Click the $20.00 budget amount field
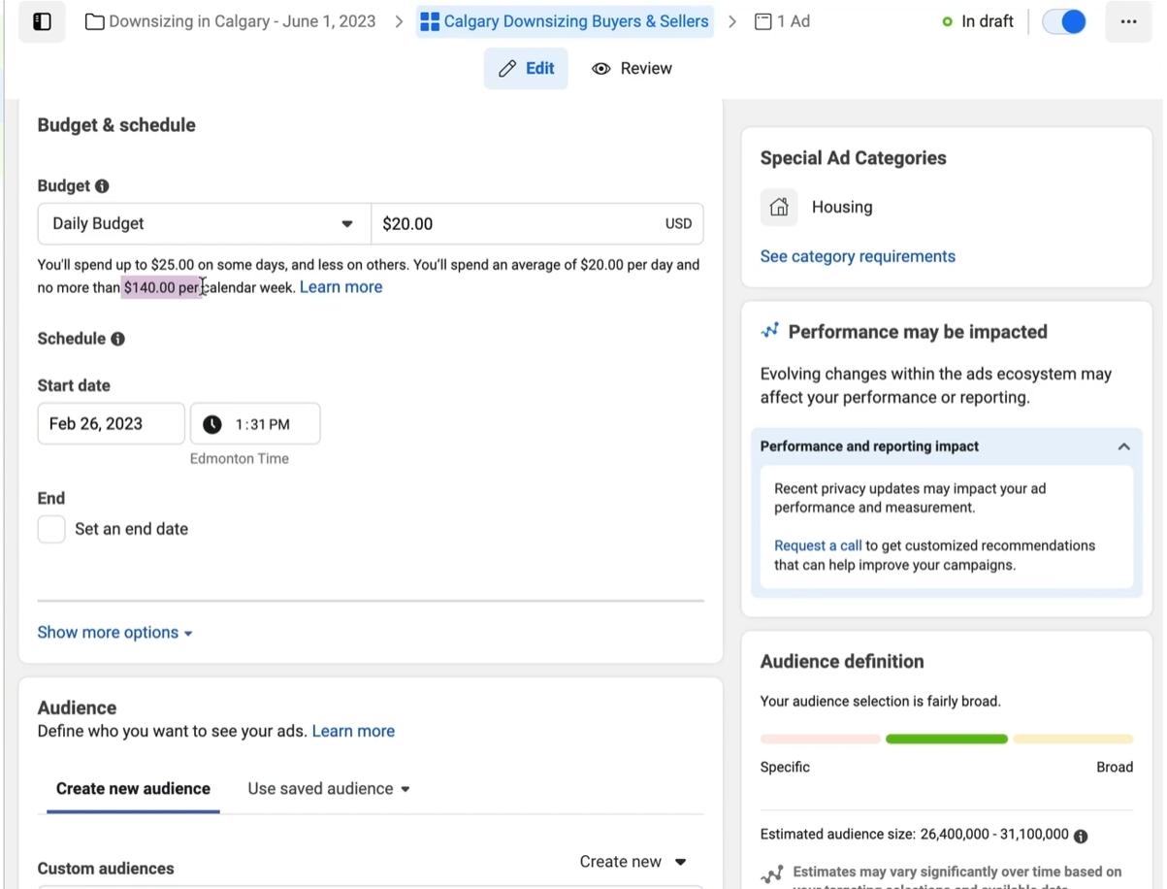The width and height of the screenshot is (1167, 889). click(x=536, y=223)
